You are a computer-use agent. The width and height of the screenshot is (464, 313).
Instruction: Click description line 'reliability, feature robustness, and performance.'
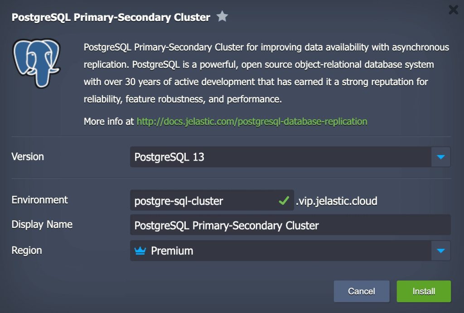[183, 99]
